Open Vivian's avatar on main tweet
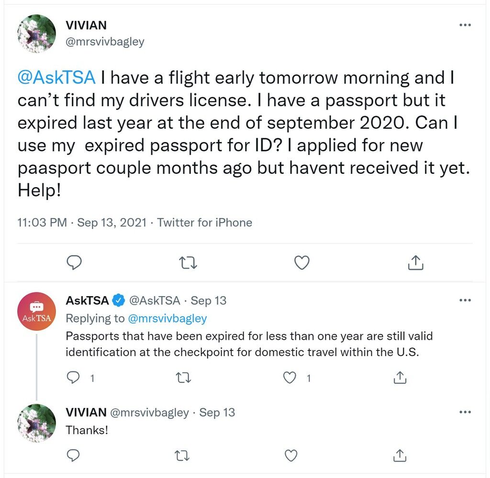The height and width of the screenshot is (478, 490). [36, 33]
